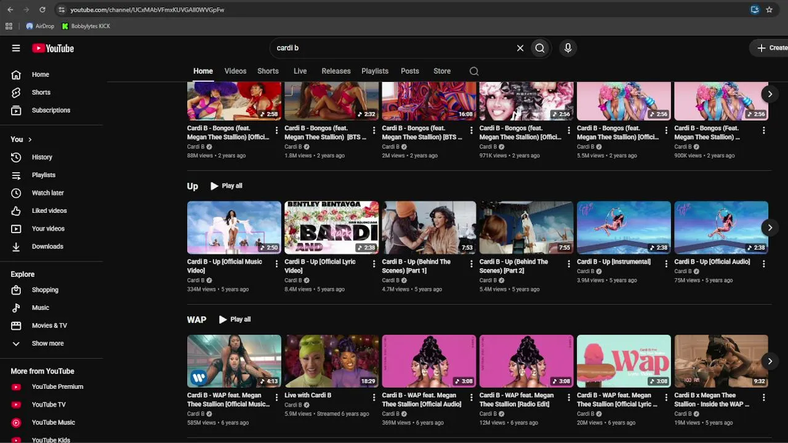The image size is (788, 443).
Task: Open Up (Behind The Scenes) [Part 1] title
Action: (416, 266)
